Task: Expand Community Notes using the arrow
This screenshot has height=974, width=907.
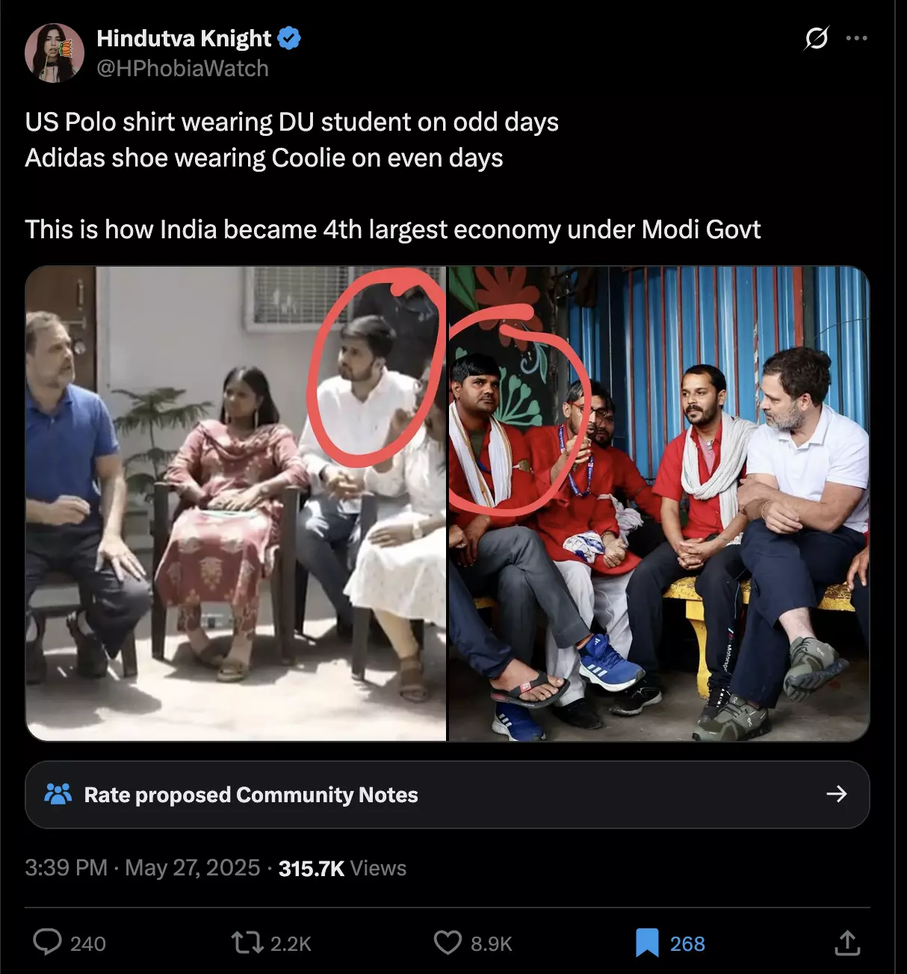Action: coord(837,794)
